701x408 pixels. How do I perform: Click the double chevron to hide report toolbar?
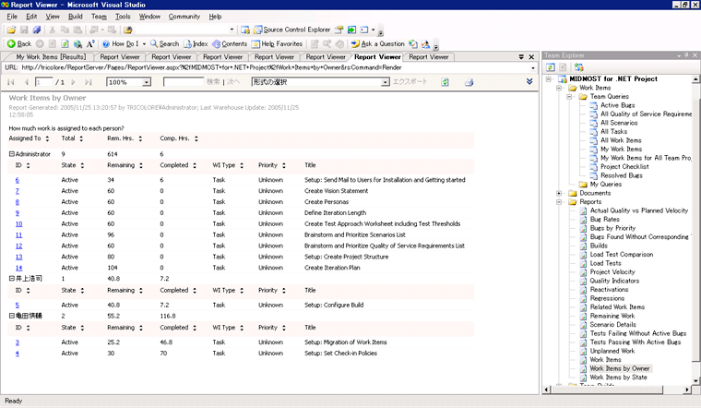[x=529, y=81]
